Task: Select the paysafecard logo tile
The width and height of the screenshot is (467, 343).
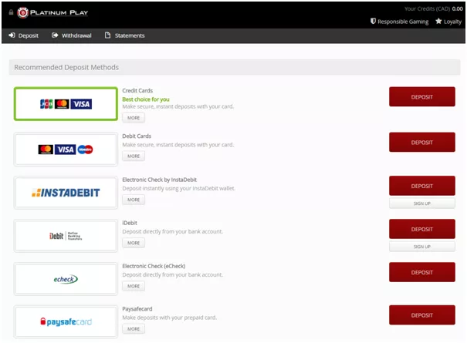Action: (66, 322)
